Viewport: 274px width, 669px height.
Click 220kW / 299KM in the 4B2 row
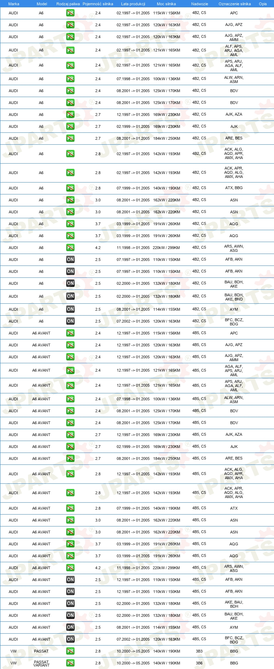[x=166, y=248]
